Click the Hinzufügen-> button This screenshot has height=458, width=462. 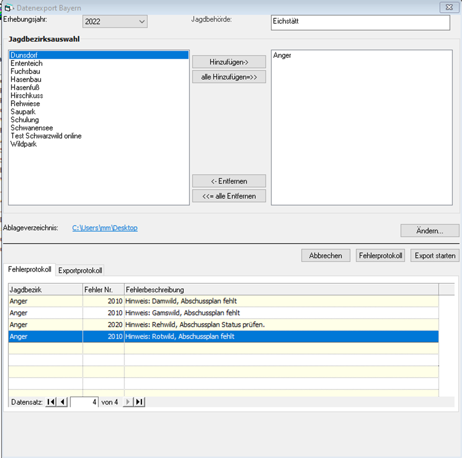coord(229,62)
